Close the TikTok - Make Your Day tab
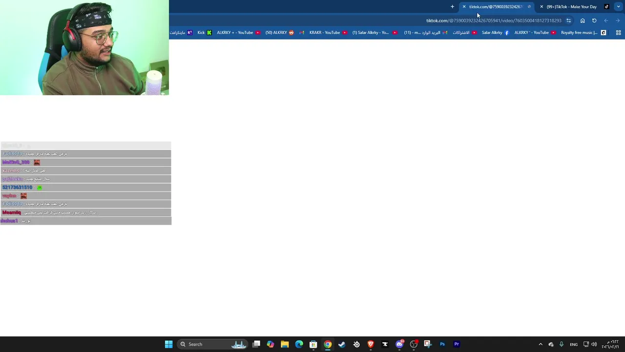Viewport: 625px width, 352px height. coord(541,7)
